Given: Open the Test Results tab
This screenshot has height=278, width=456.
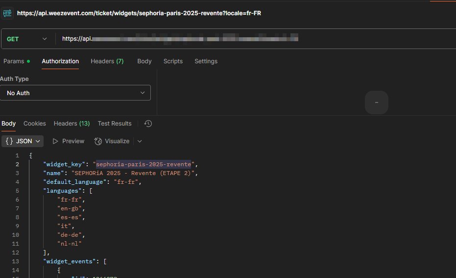Looking at the screenshot, I should pos(115,124).
